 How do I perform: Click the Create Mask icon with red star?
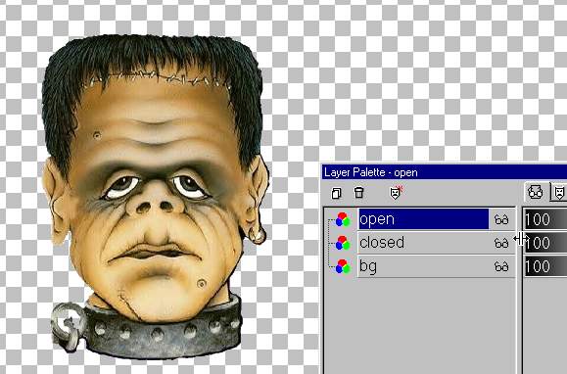click(396, 192)
